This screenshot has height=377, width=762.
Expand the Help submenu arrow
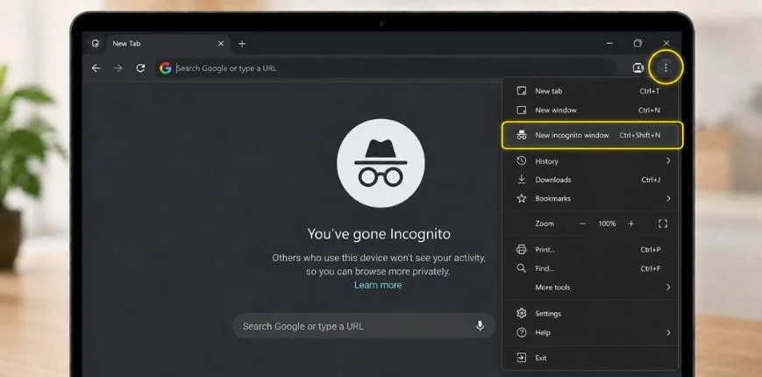[668, 333]
